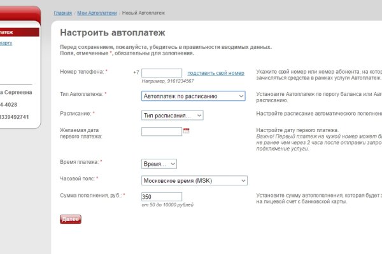The height and width of the screenshot is (254, 382).
Task: Click the 'Например, 9161234567' hint text
Action: point(168,81)
